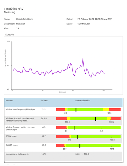Click the row label "RMSSD,msec."
The width and height of the screenshot is (127, 166).
point(12,145)
